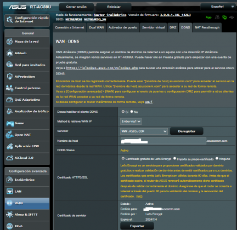Switch to the Dual WAN tab
Screen dimensions: 237x230
[x=97, y=27]
